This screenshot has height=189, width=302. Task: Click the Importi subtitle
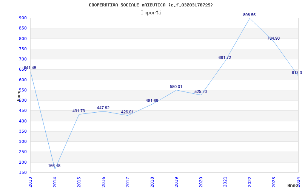[151, 12]
